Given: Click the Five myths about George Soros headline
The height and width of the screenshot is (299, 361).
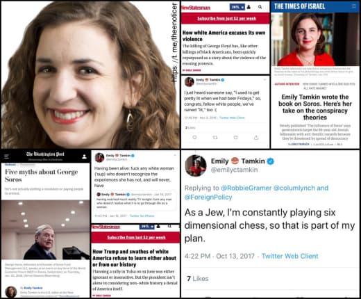Looking at the screenshot, I should tap(42, 176).
